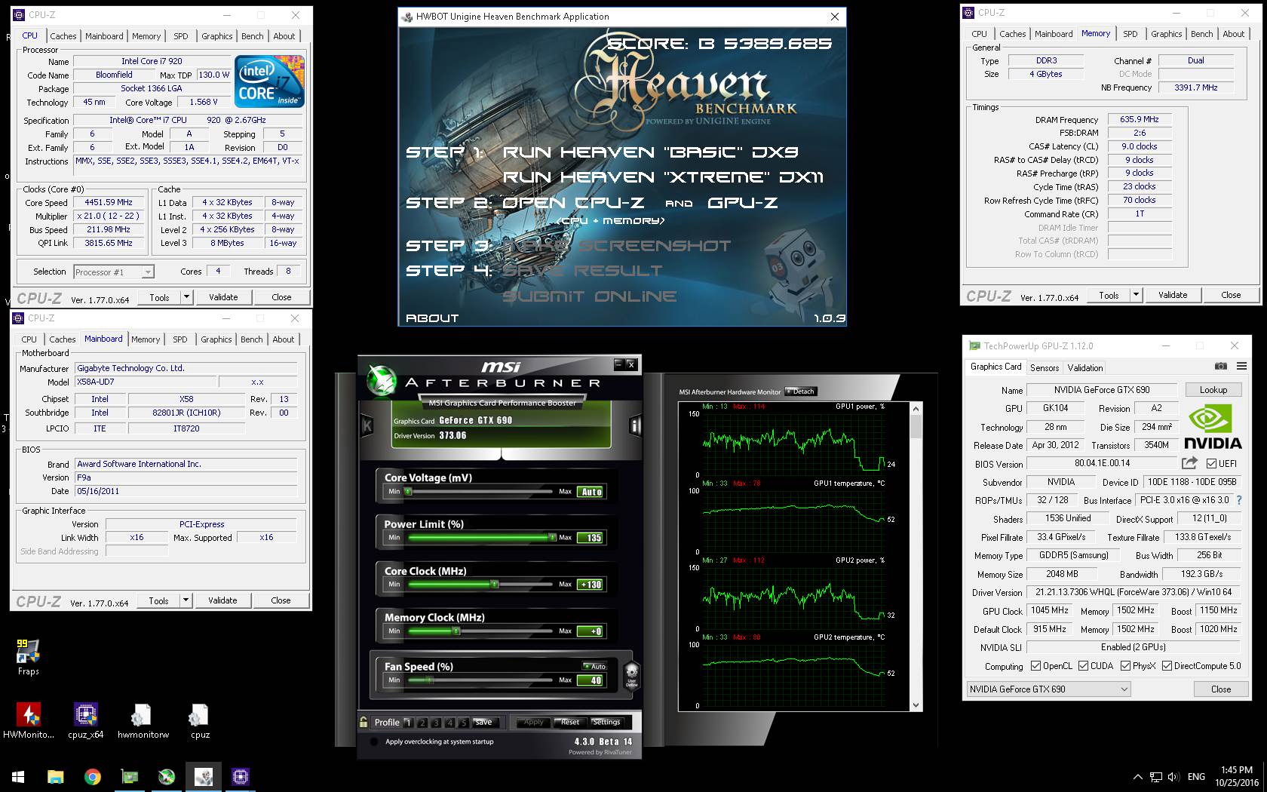The width and height of the screenshot is (1267, 792).
Task: Click ABOUT in Heaven Benchmark window
Action: point(432,318)
